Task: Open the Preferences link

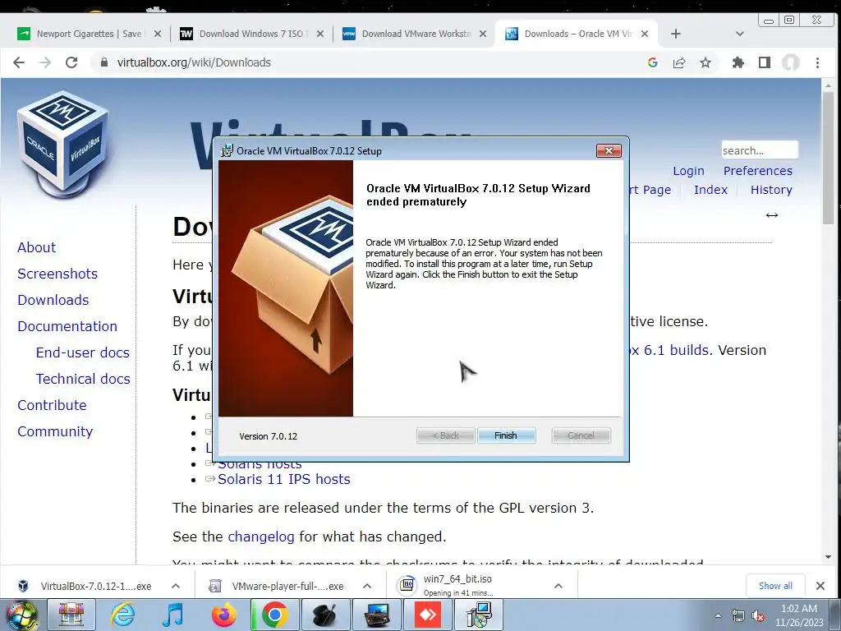Action: 758,171
